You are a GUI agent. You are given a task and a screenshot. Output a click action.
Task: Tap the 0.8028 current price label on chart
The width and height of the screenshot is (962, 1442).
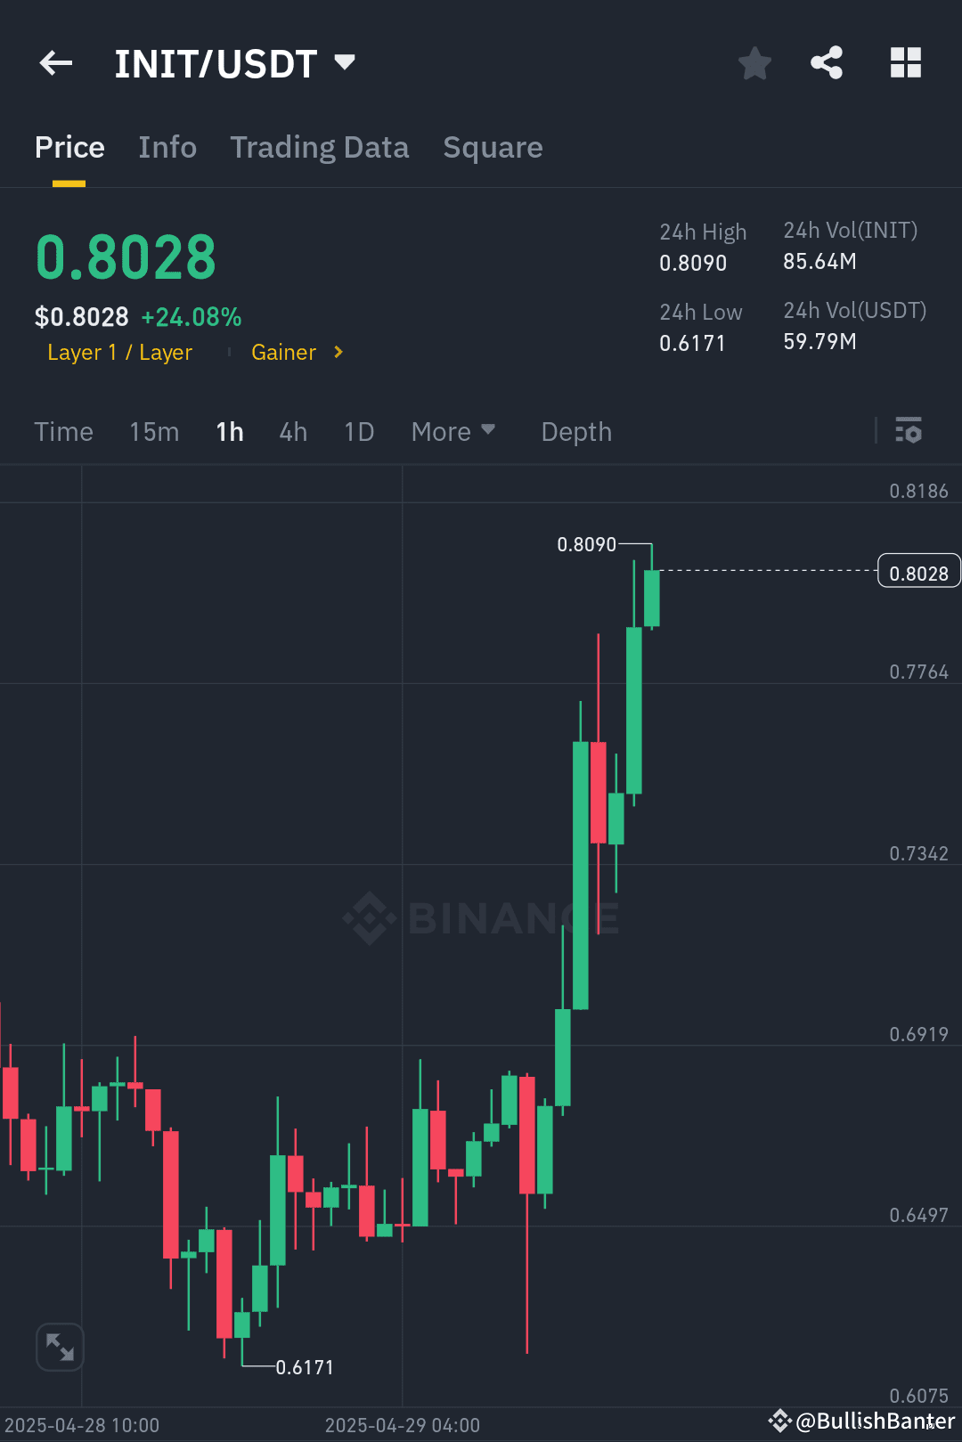918,571
